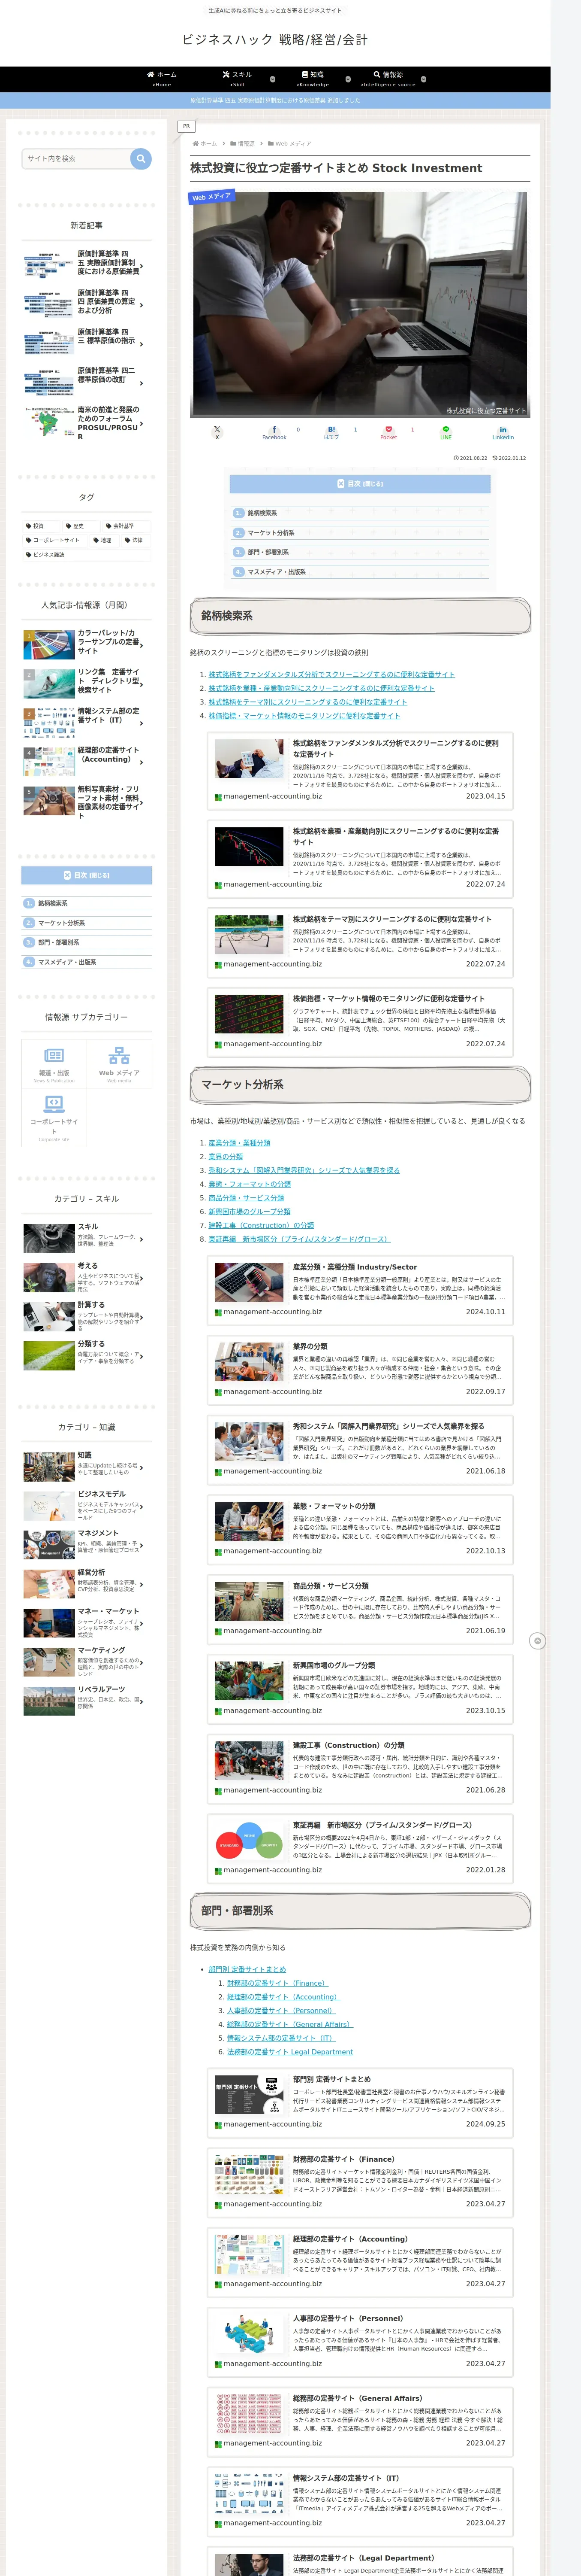Open the コーポレートサイト subcategory icon

pyautogui.click(x=54, y=1117)
